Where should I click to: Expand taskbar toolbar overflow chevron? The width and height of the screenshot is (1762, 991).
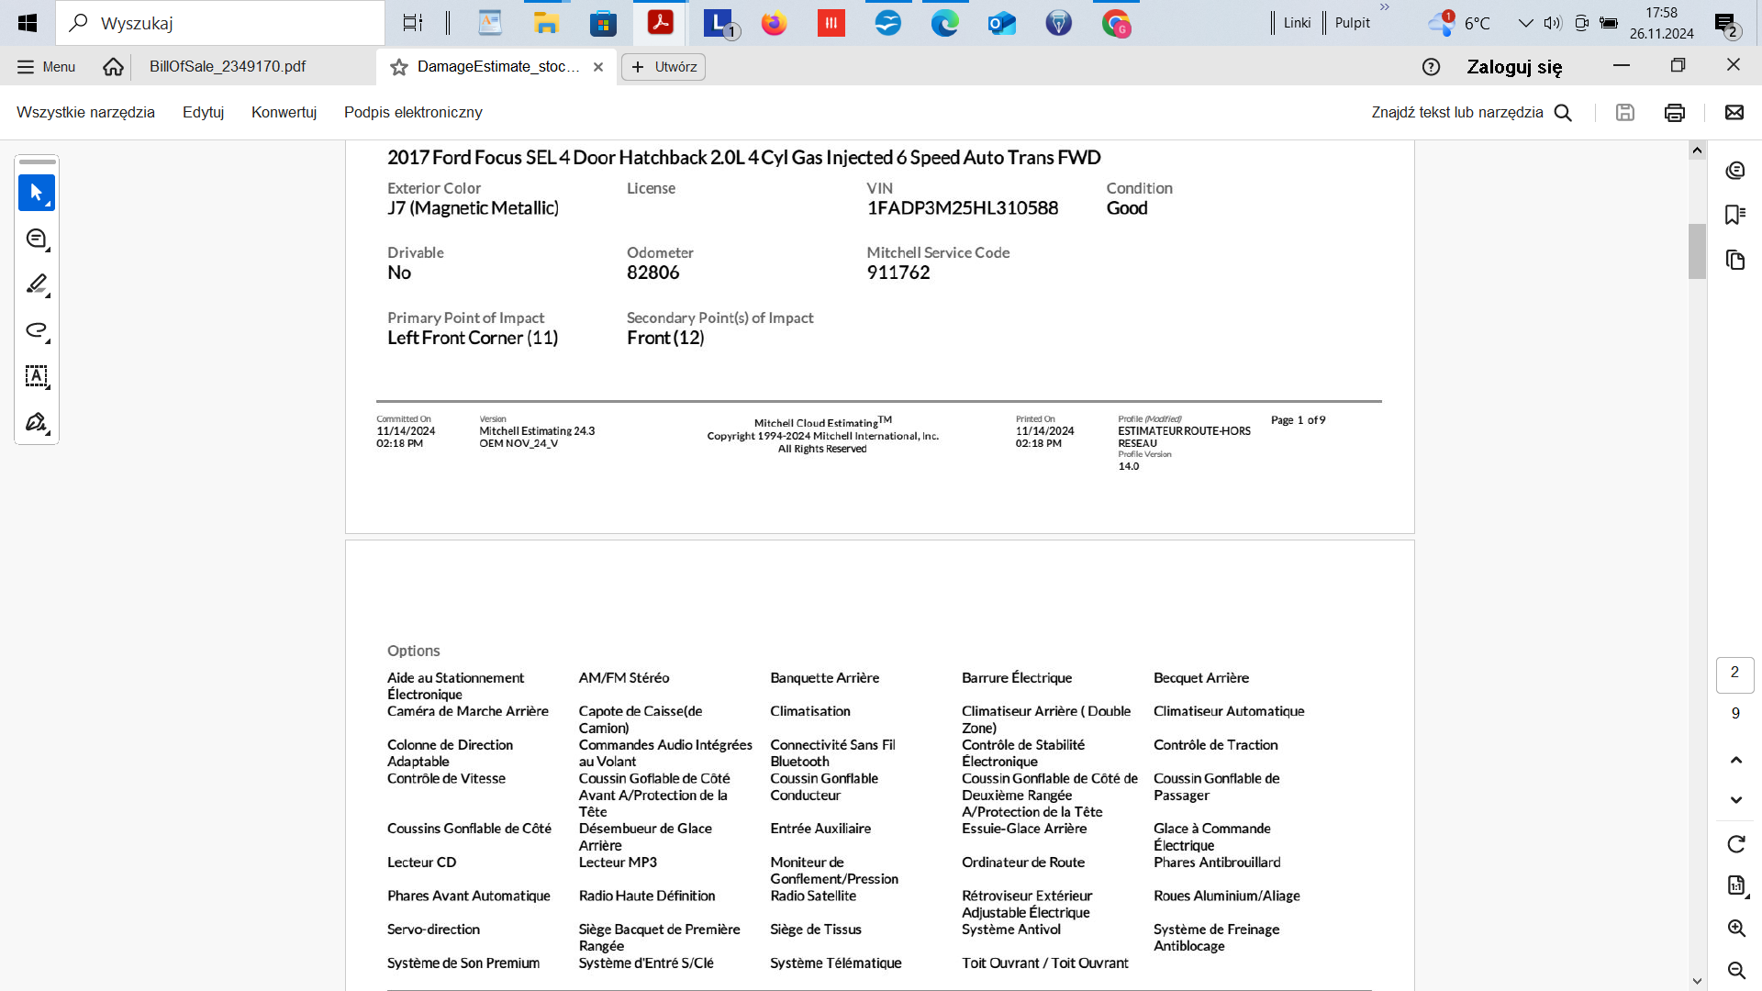click(x=1385, y=7)
